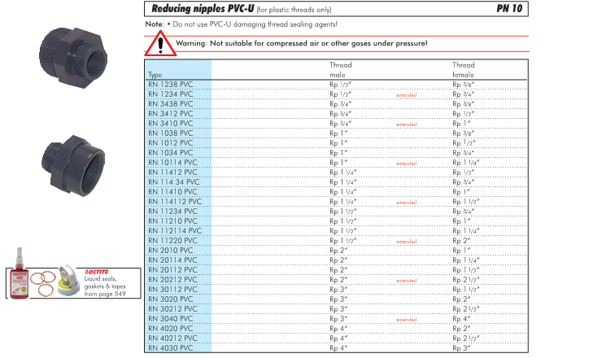Click the 'Thread female' column header
The height and width of the screenshot is (358, 602).
(x=464, y=69)
